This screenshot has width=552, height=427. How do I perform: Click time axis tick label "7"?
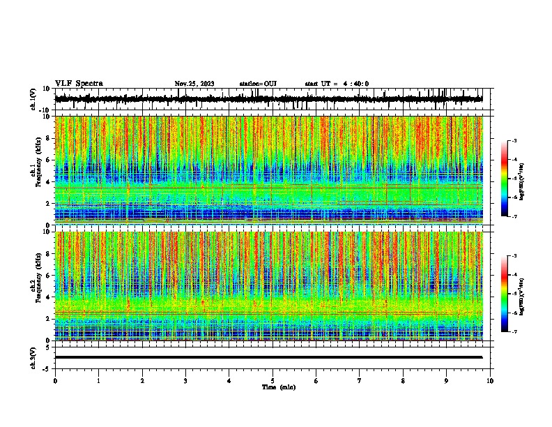pyautogui.click(x=360, y=381)
